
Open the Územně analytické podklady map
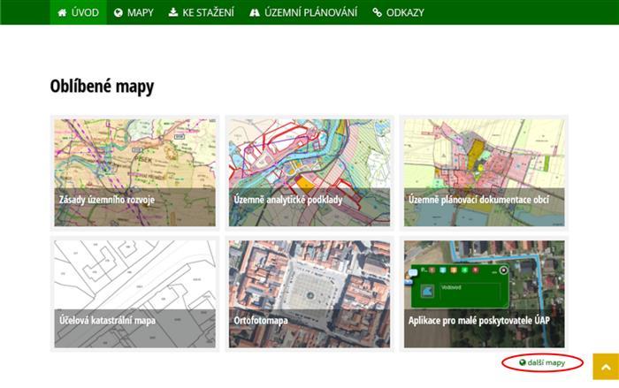pyautogui.click(x=309, y=171)
